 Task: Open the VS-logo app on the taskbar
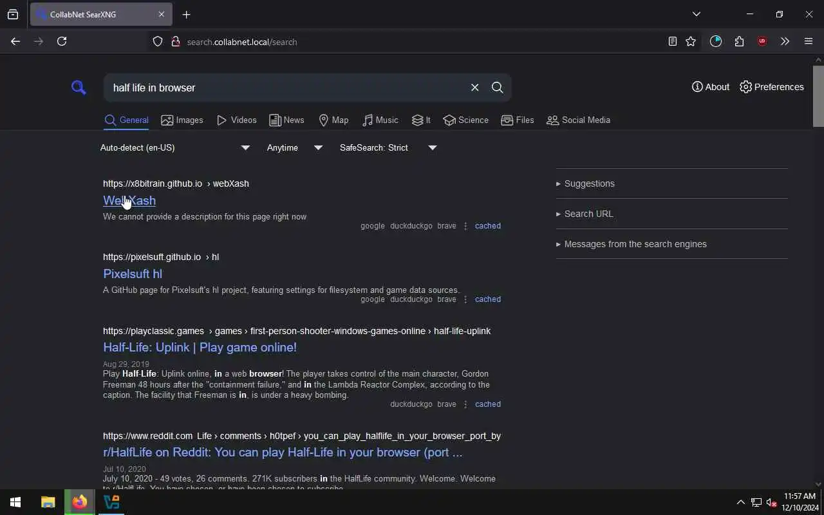(111, 502)
